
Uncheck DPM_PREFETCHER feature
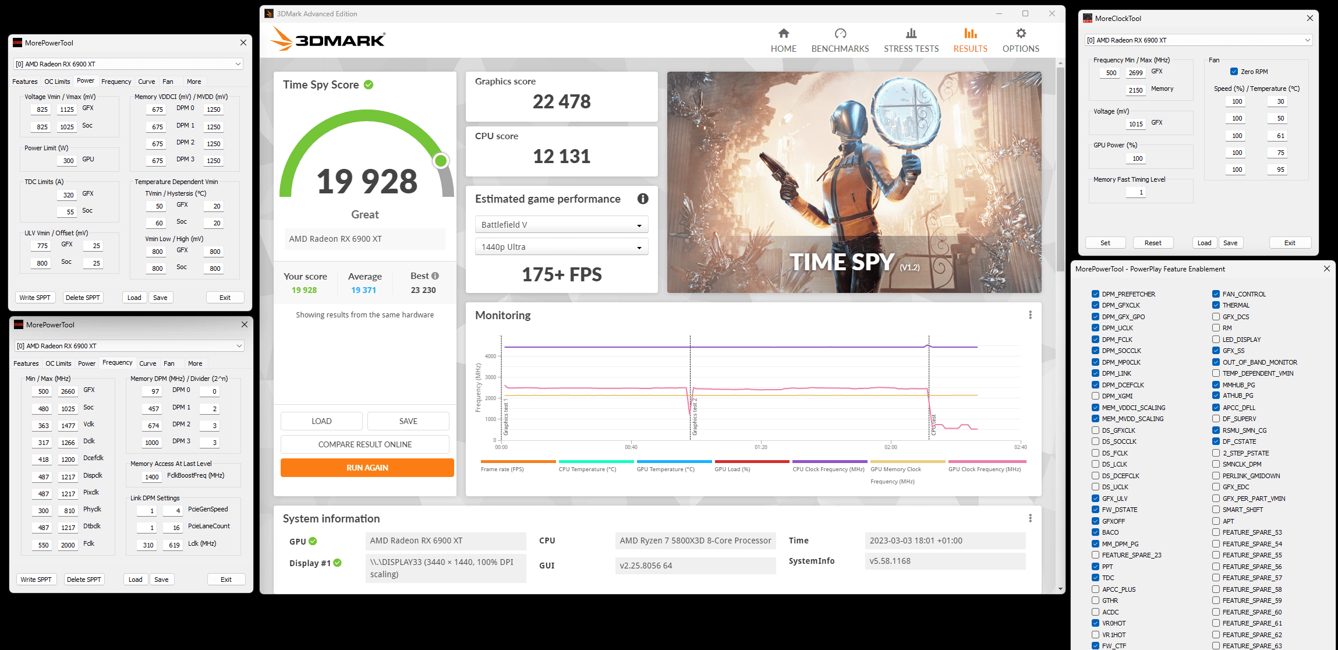tap(1095, 294)
